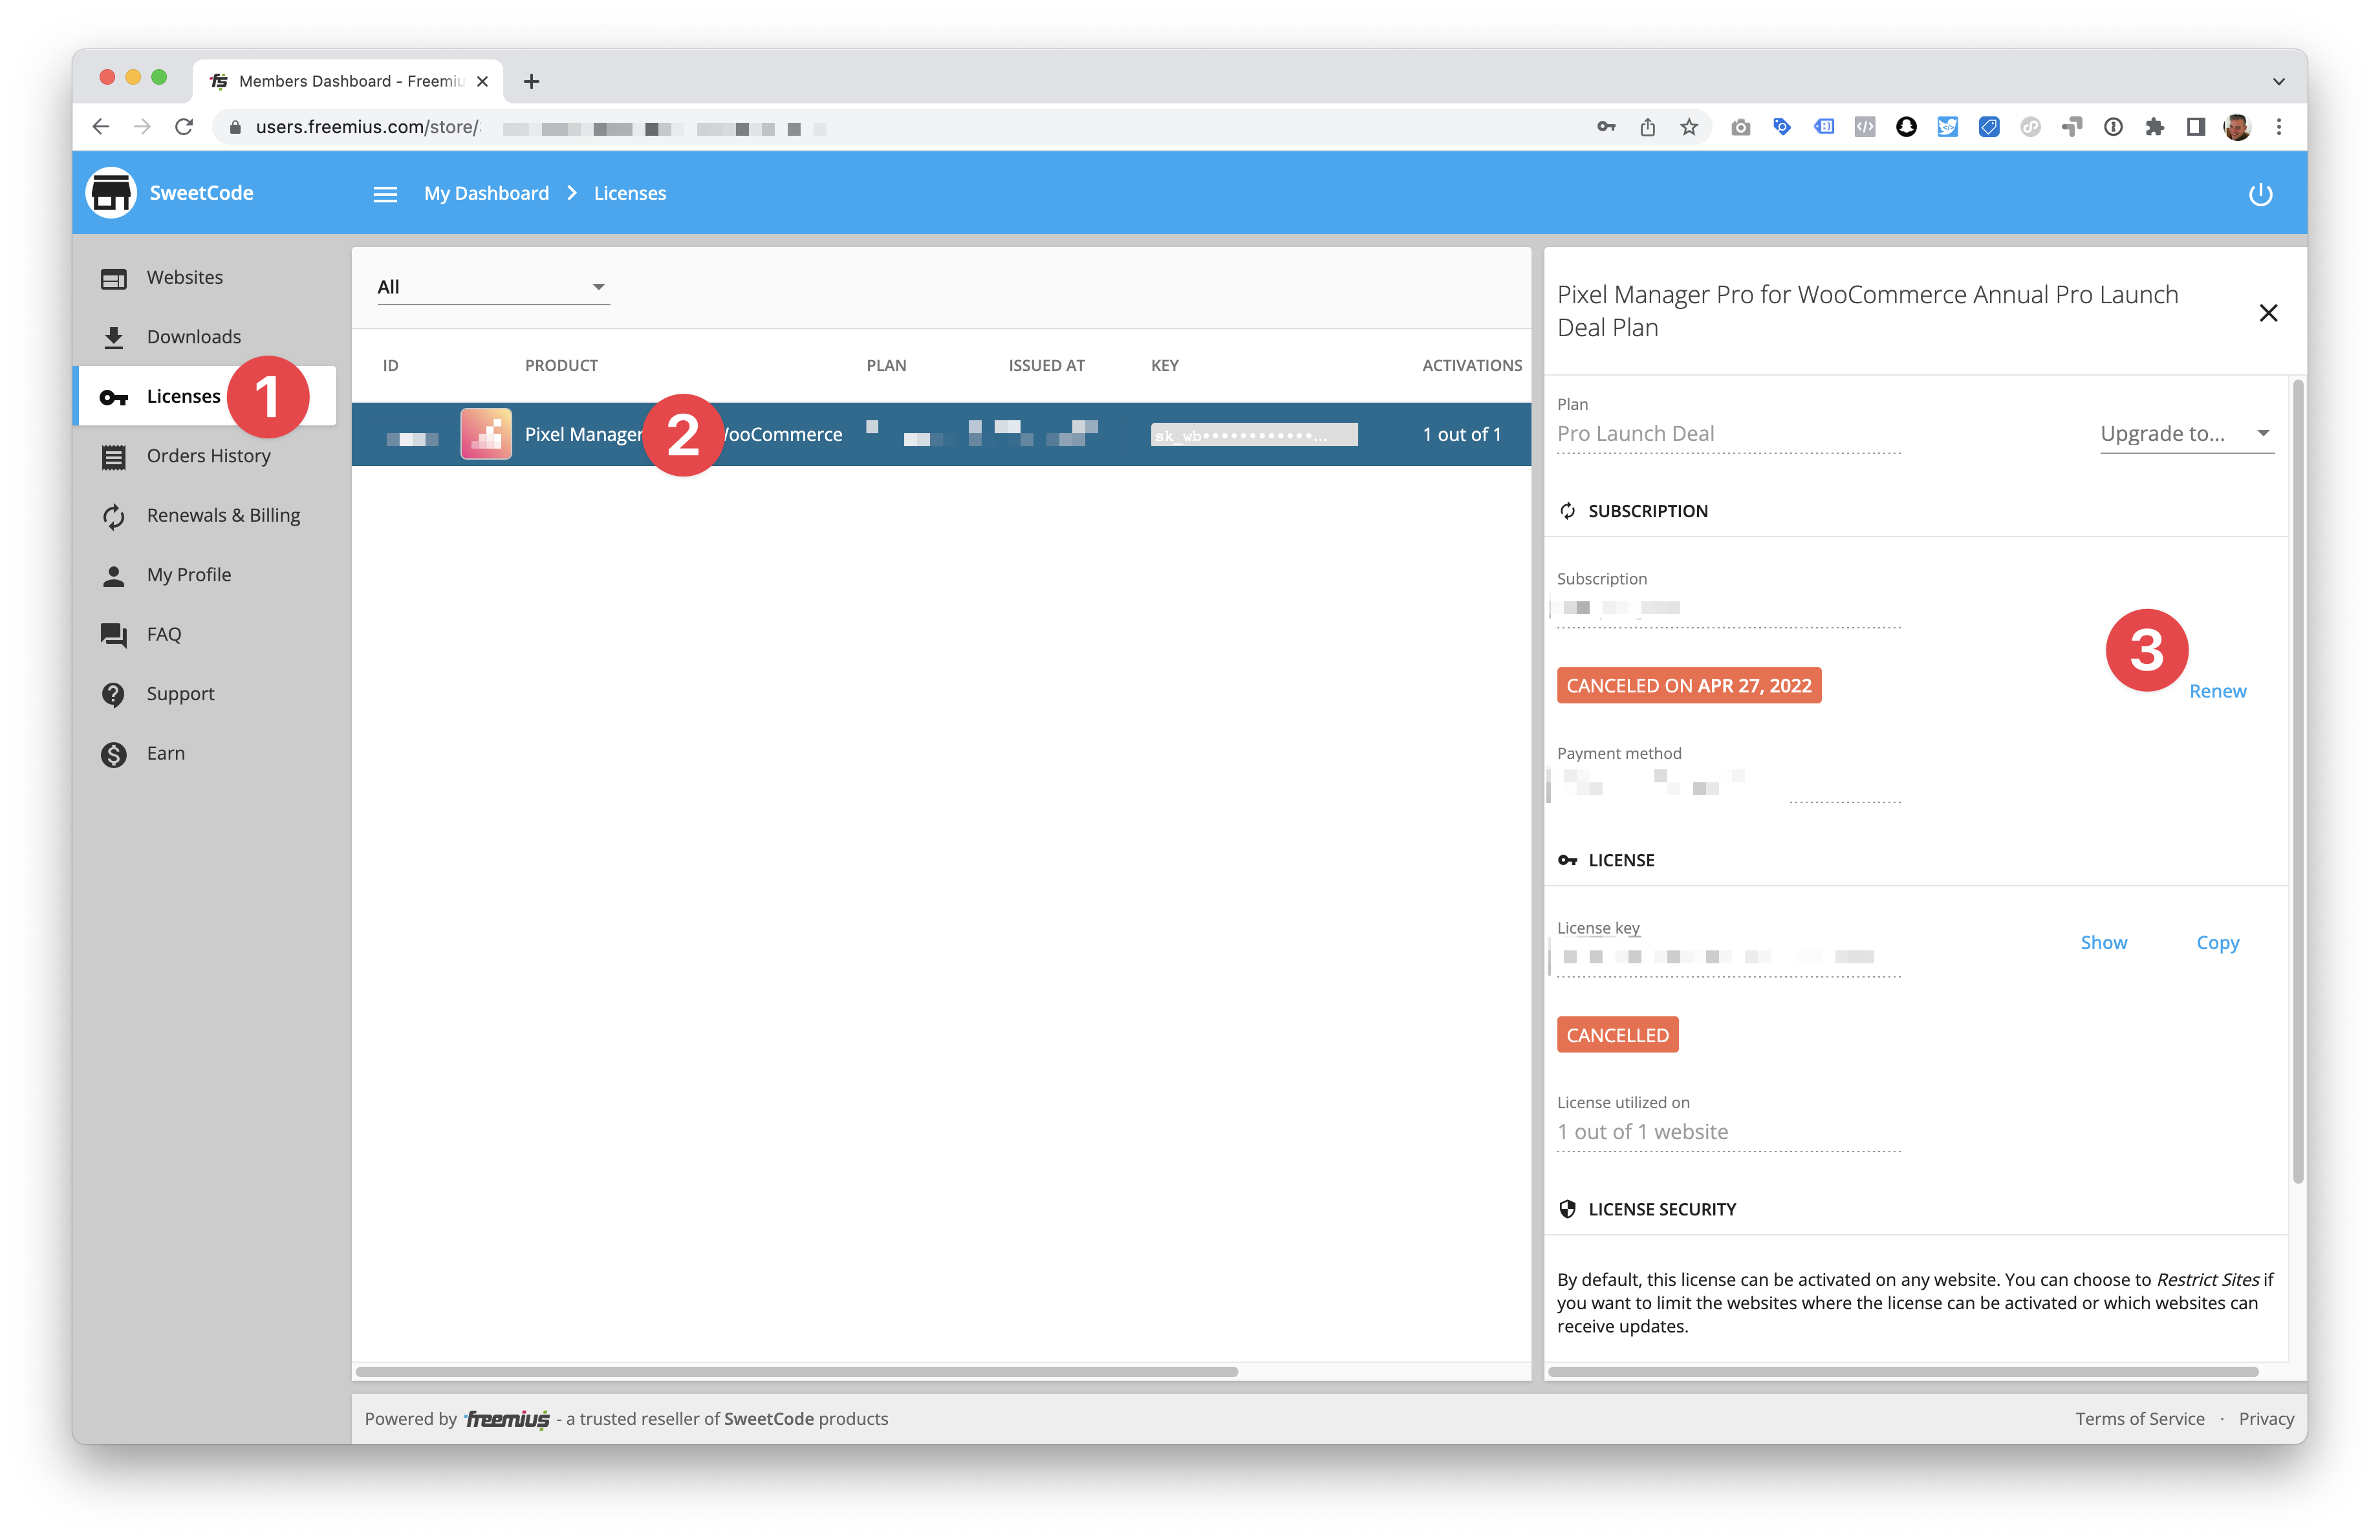Expand the All licenses filter dropdown
The height and width of the screenshot is (1540, 2380).
coord(493,286)
